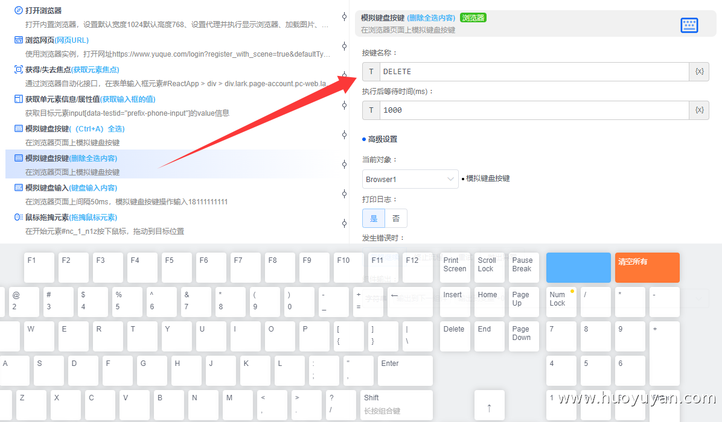Click the blue button beside 清空所有

pyautogui.click(x=578, y=268)
